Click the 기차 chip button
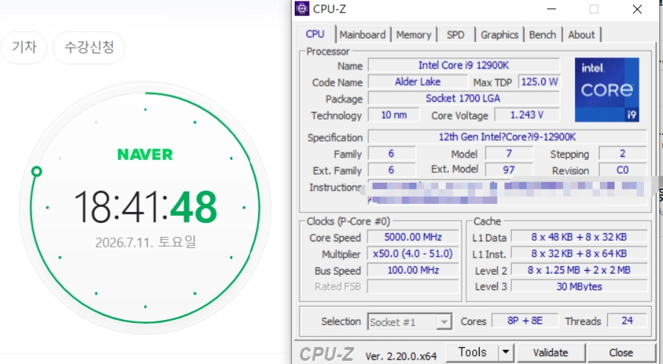The width and height of the screenshot is (663, 364). 24,47
